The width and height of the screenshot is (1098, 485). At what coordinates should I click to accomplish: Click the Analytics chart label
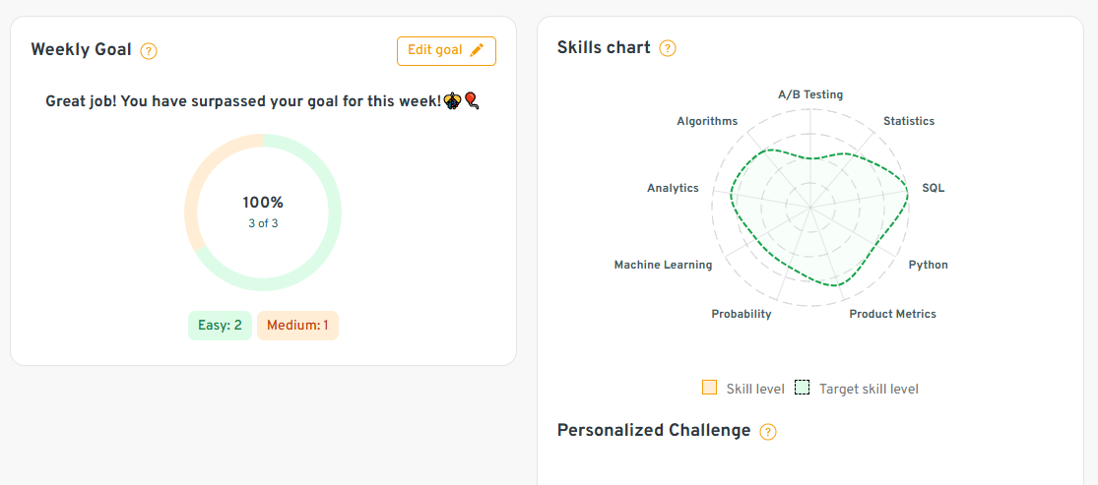[673, 188]
